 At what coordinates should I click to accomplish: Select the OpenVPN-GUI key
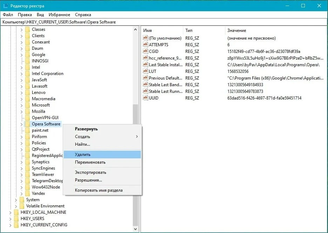(x=45, y=118)
